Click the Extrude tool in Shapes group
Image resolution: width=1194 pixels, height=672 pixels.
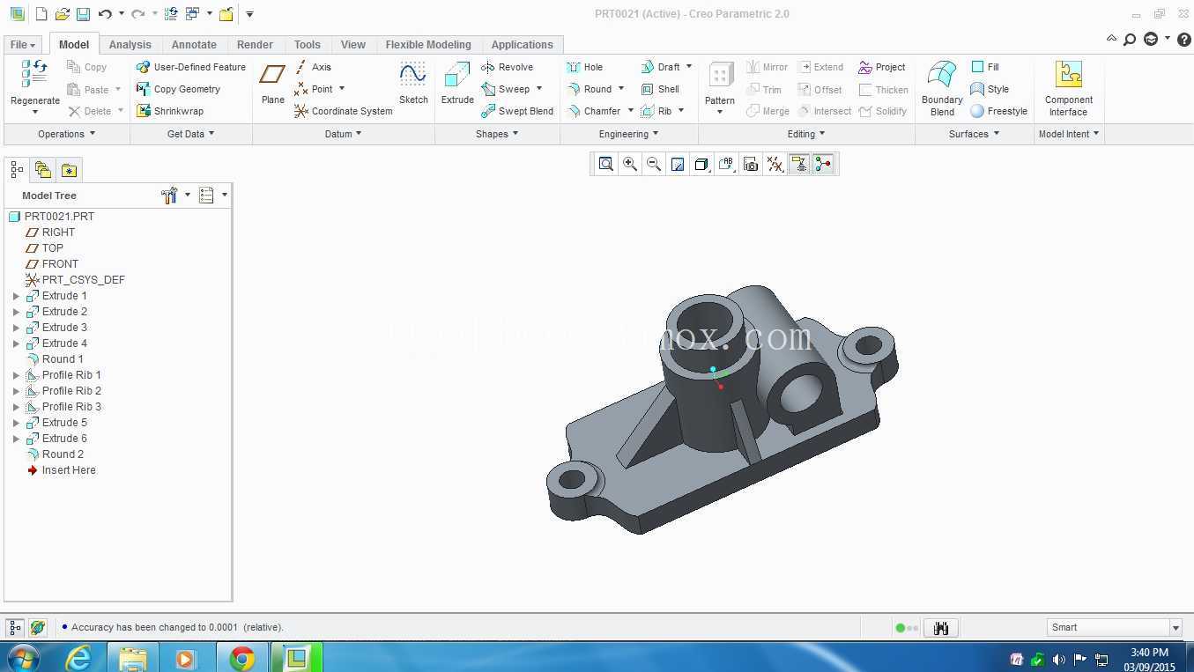[457, 83]
